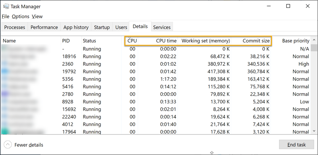Sort by the Status column header
318x155 pixels.
101,41
